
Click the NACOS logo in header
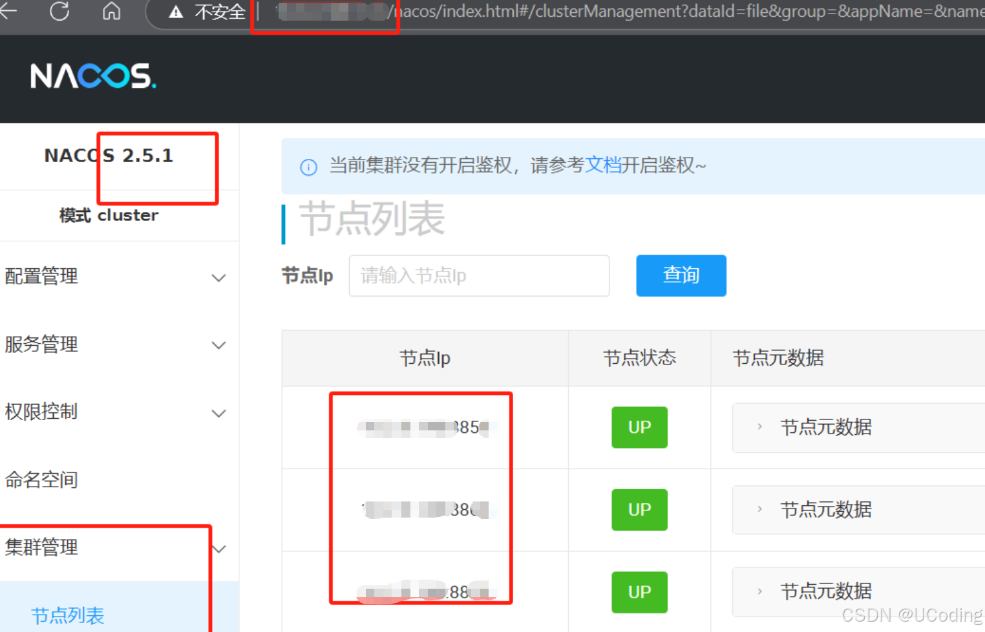point(93,76)
